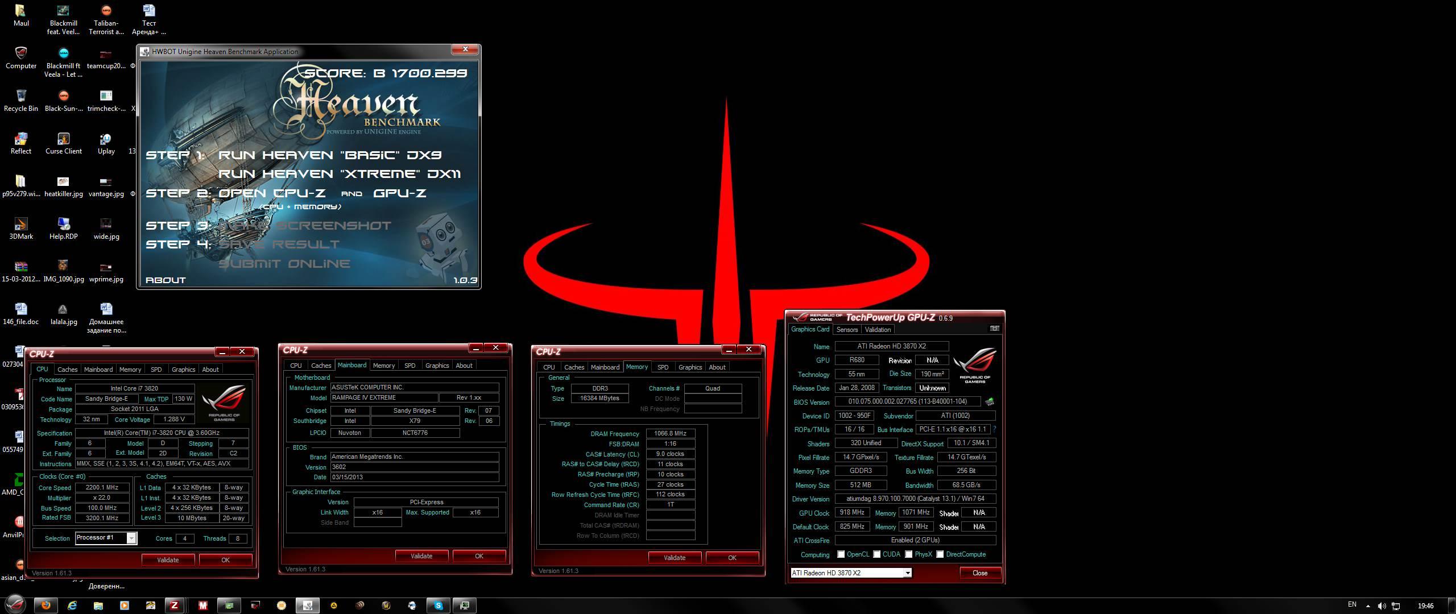Click the network tray icon
Image resolution: width=1456 pixels, height=614 pixels.
click(1396, 606)
